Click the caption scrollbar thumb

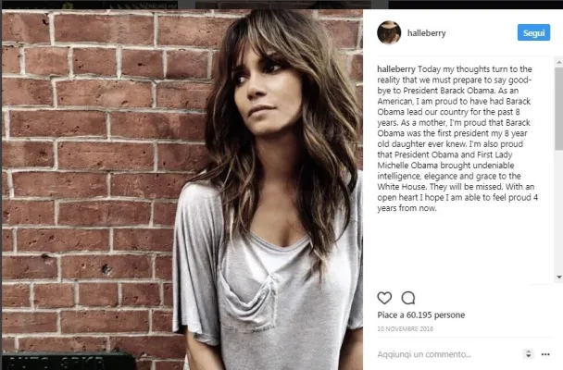558,108
